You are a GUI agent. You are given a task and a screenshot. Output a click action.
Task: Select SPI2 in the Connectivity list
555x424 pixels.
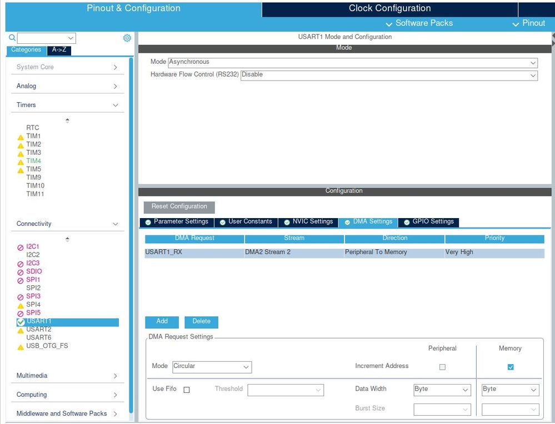(33, 288)
